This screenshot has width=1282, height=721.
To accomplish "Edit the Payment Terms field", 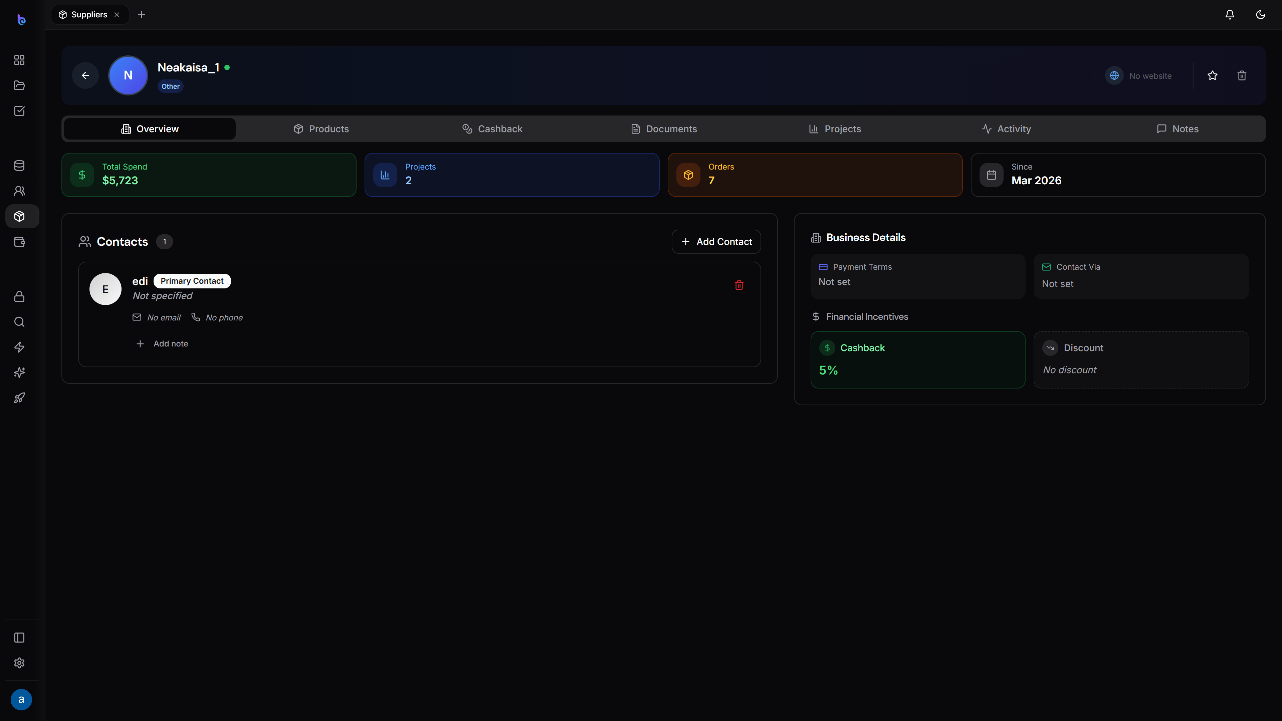I will pos(918,276).
